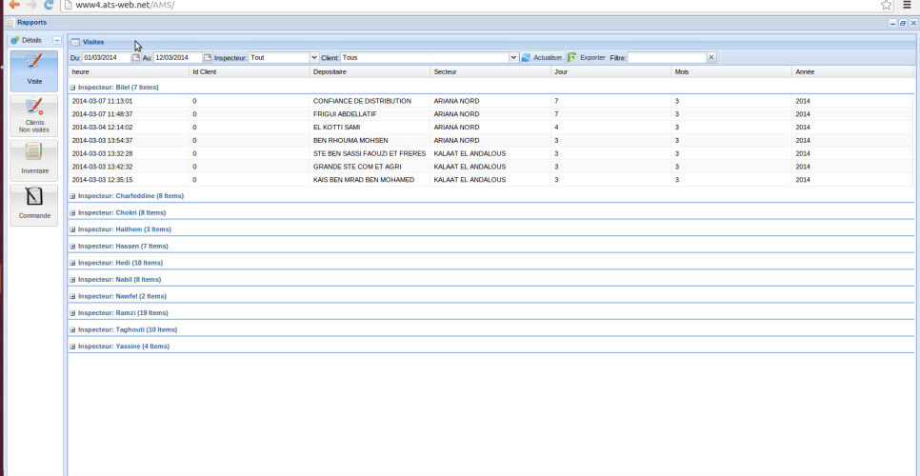This screenshot has width=920, height=476.
Task: Open the Commande report
Action: 34,204
